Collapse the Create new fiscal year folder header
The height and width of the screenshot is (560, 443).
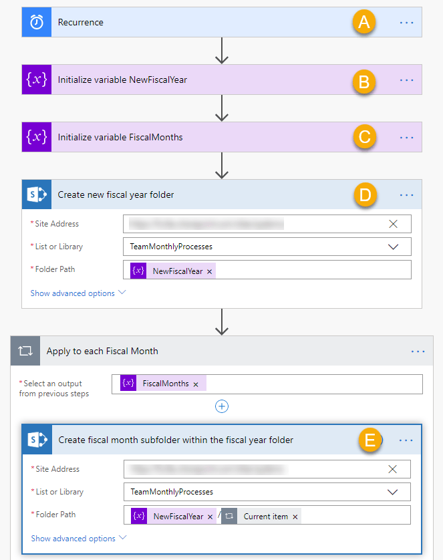(x=222, y=194)
